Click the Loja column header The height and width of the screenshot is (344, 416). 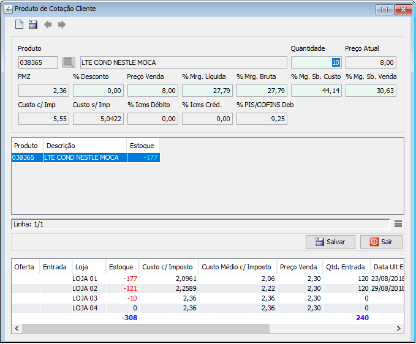point(89,267)
